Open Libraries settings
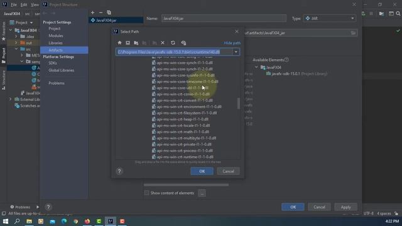The width and height of the screenshot is (402, 226). tap(55, 43)
